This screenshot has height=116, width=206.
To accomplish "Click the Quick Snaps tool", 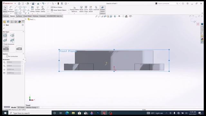I will click(x=86, y=9).
